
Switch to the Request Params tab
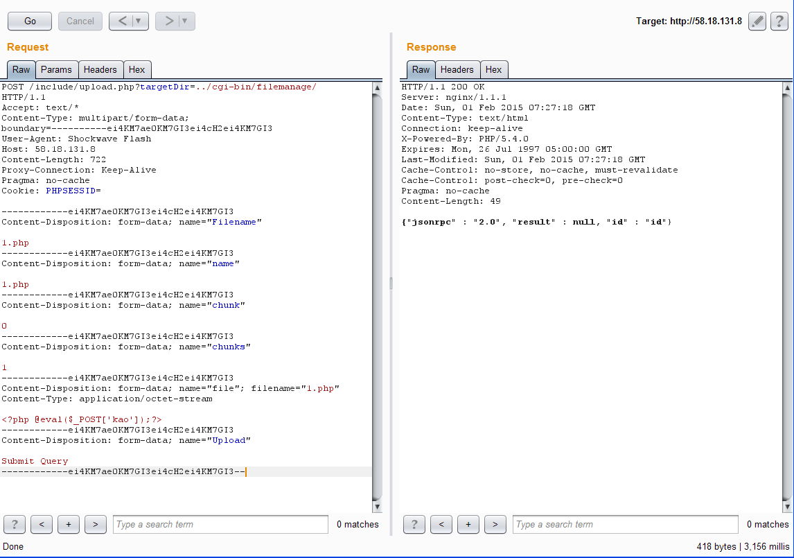[56, 69]
